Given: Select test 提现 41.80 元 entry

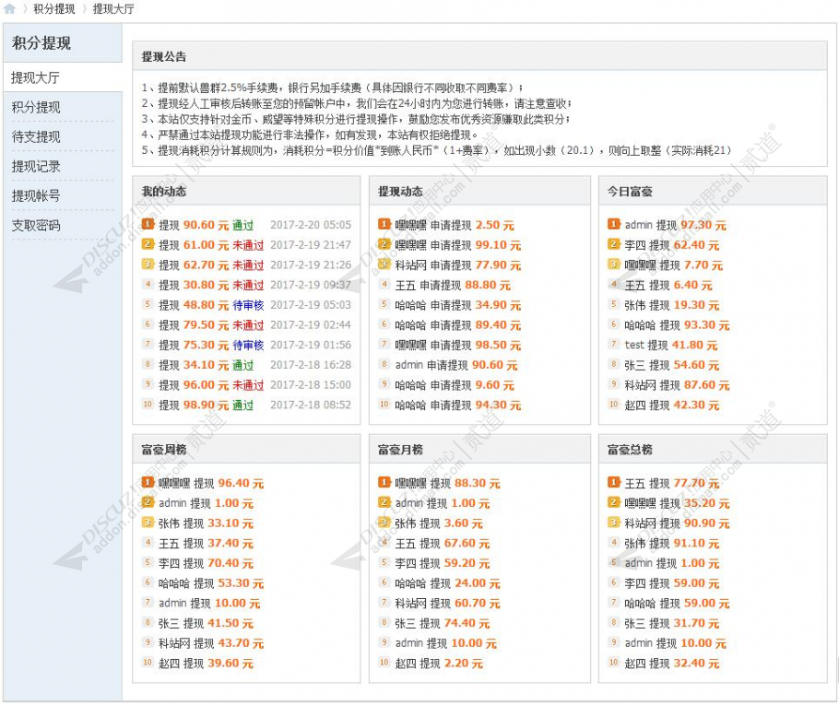Looking at the screenshot, I should click(671, 345).
